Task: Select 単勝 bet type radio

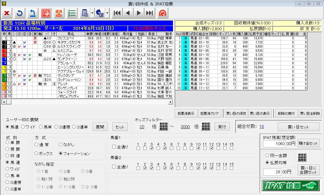Action: [x=13, y=142]
